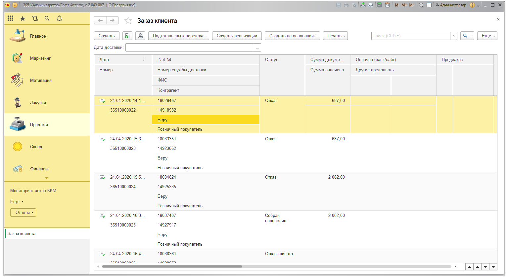Screen dimensions: 509x278
Task: Switch to Заказ клиента open tab
Action: (x=22, y=233)
